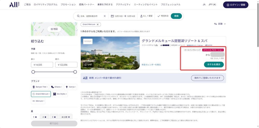Open the 地図 map view button
The width and height of the screenshot is (259, 128).
54,29
